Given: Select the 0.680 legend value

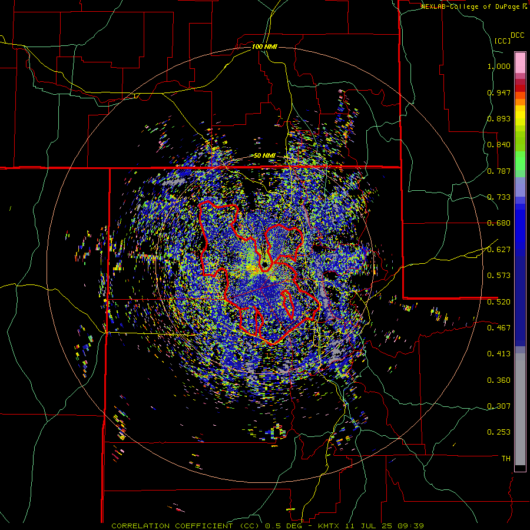Looking at the screenshot, I should [499, 223].
